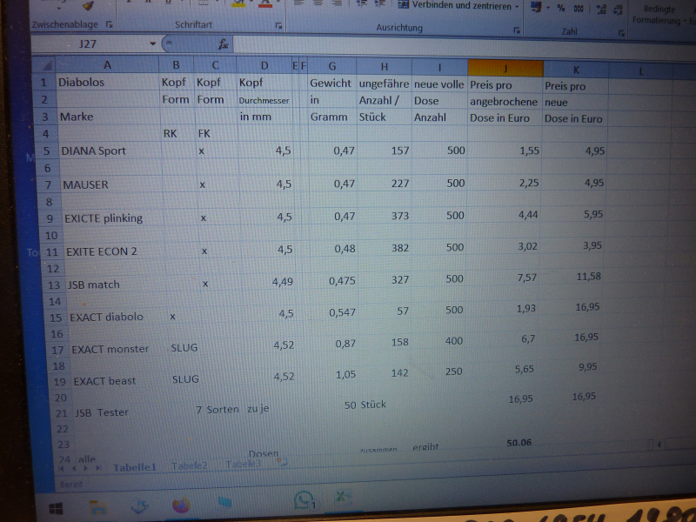Click the percent style icon

pyautogui.click(x=561, y=8)
